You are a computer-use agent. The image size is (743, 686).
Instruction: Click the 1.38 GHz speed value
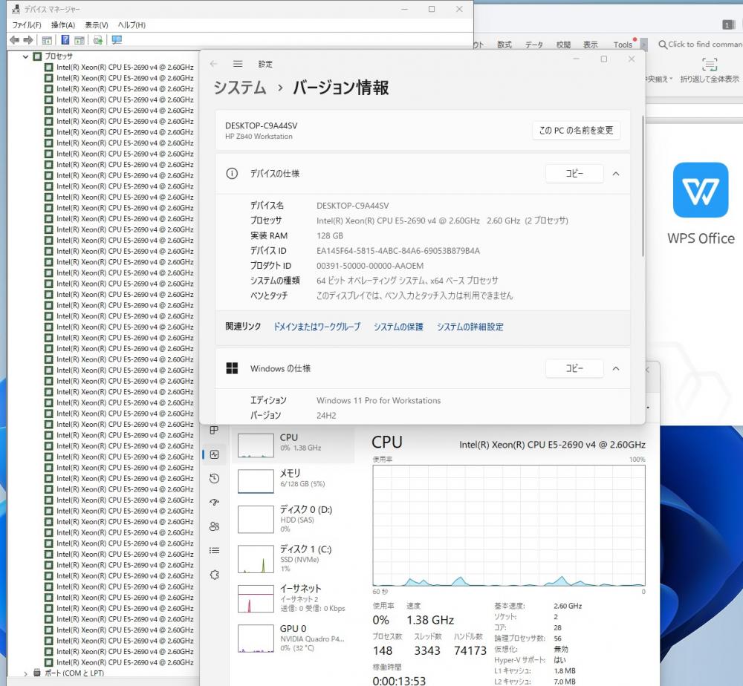[430, 620]
